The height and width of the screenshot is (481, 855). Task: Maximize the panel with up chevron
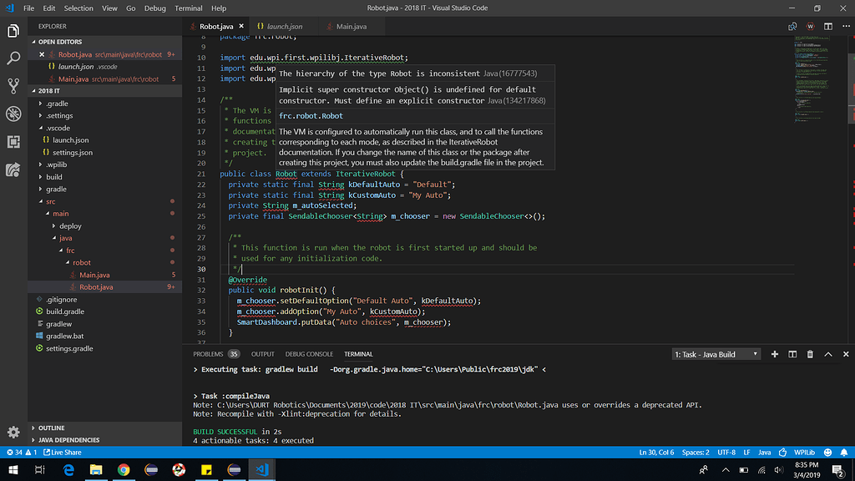[827, 354]
